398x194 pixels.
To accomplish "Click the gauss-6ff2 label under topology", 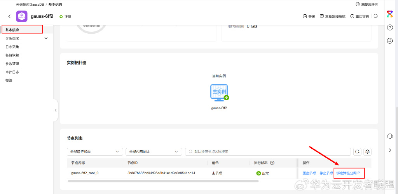I will pyautogui.click(x=219, y=108).
